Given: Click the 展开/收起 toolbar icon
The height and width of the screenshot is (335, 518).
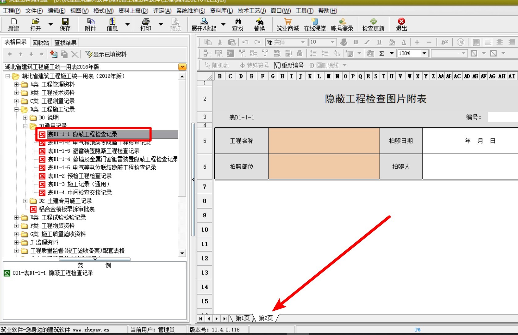Looking at the screenshot, I should [x=204, y=25].
